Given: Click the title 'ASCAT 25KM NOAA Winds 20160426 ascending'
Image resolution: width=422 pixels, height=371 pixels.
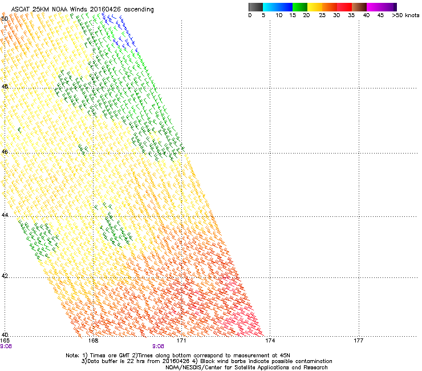Looking at the screenshot, I should (82, 10).
